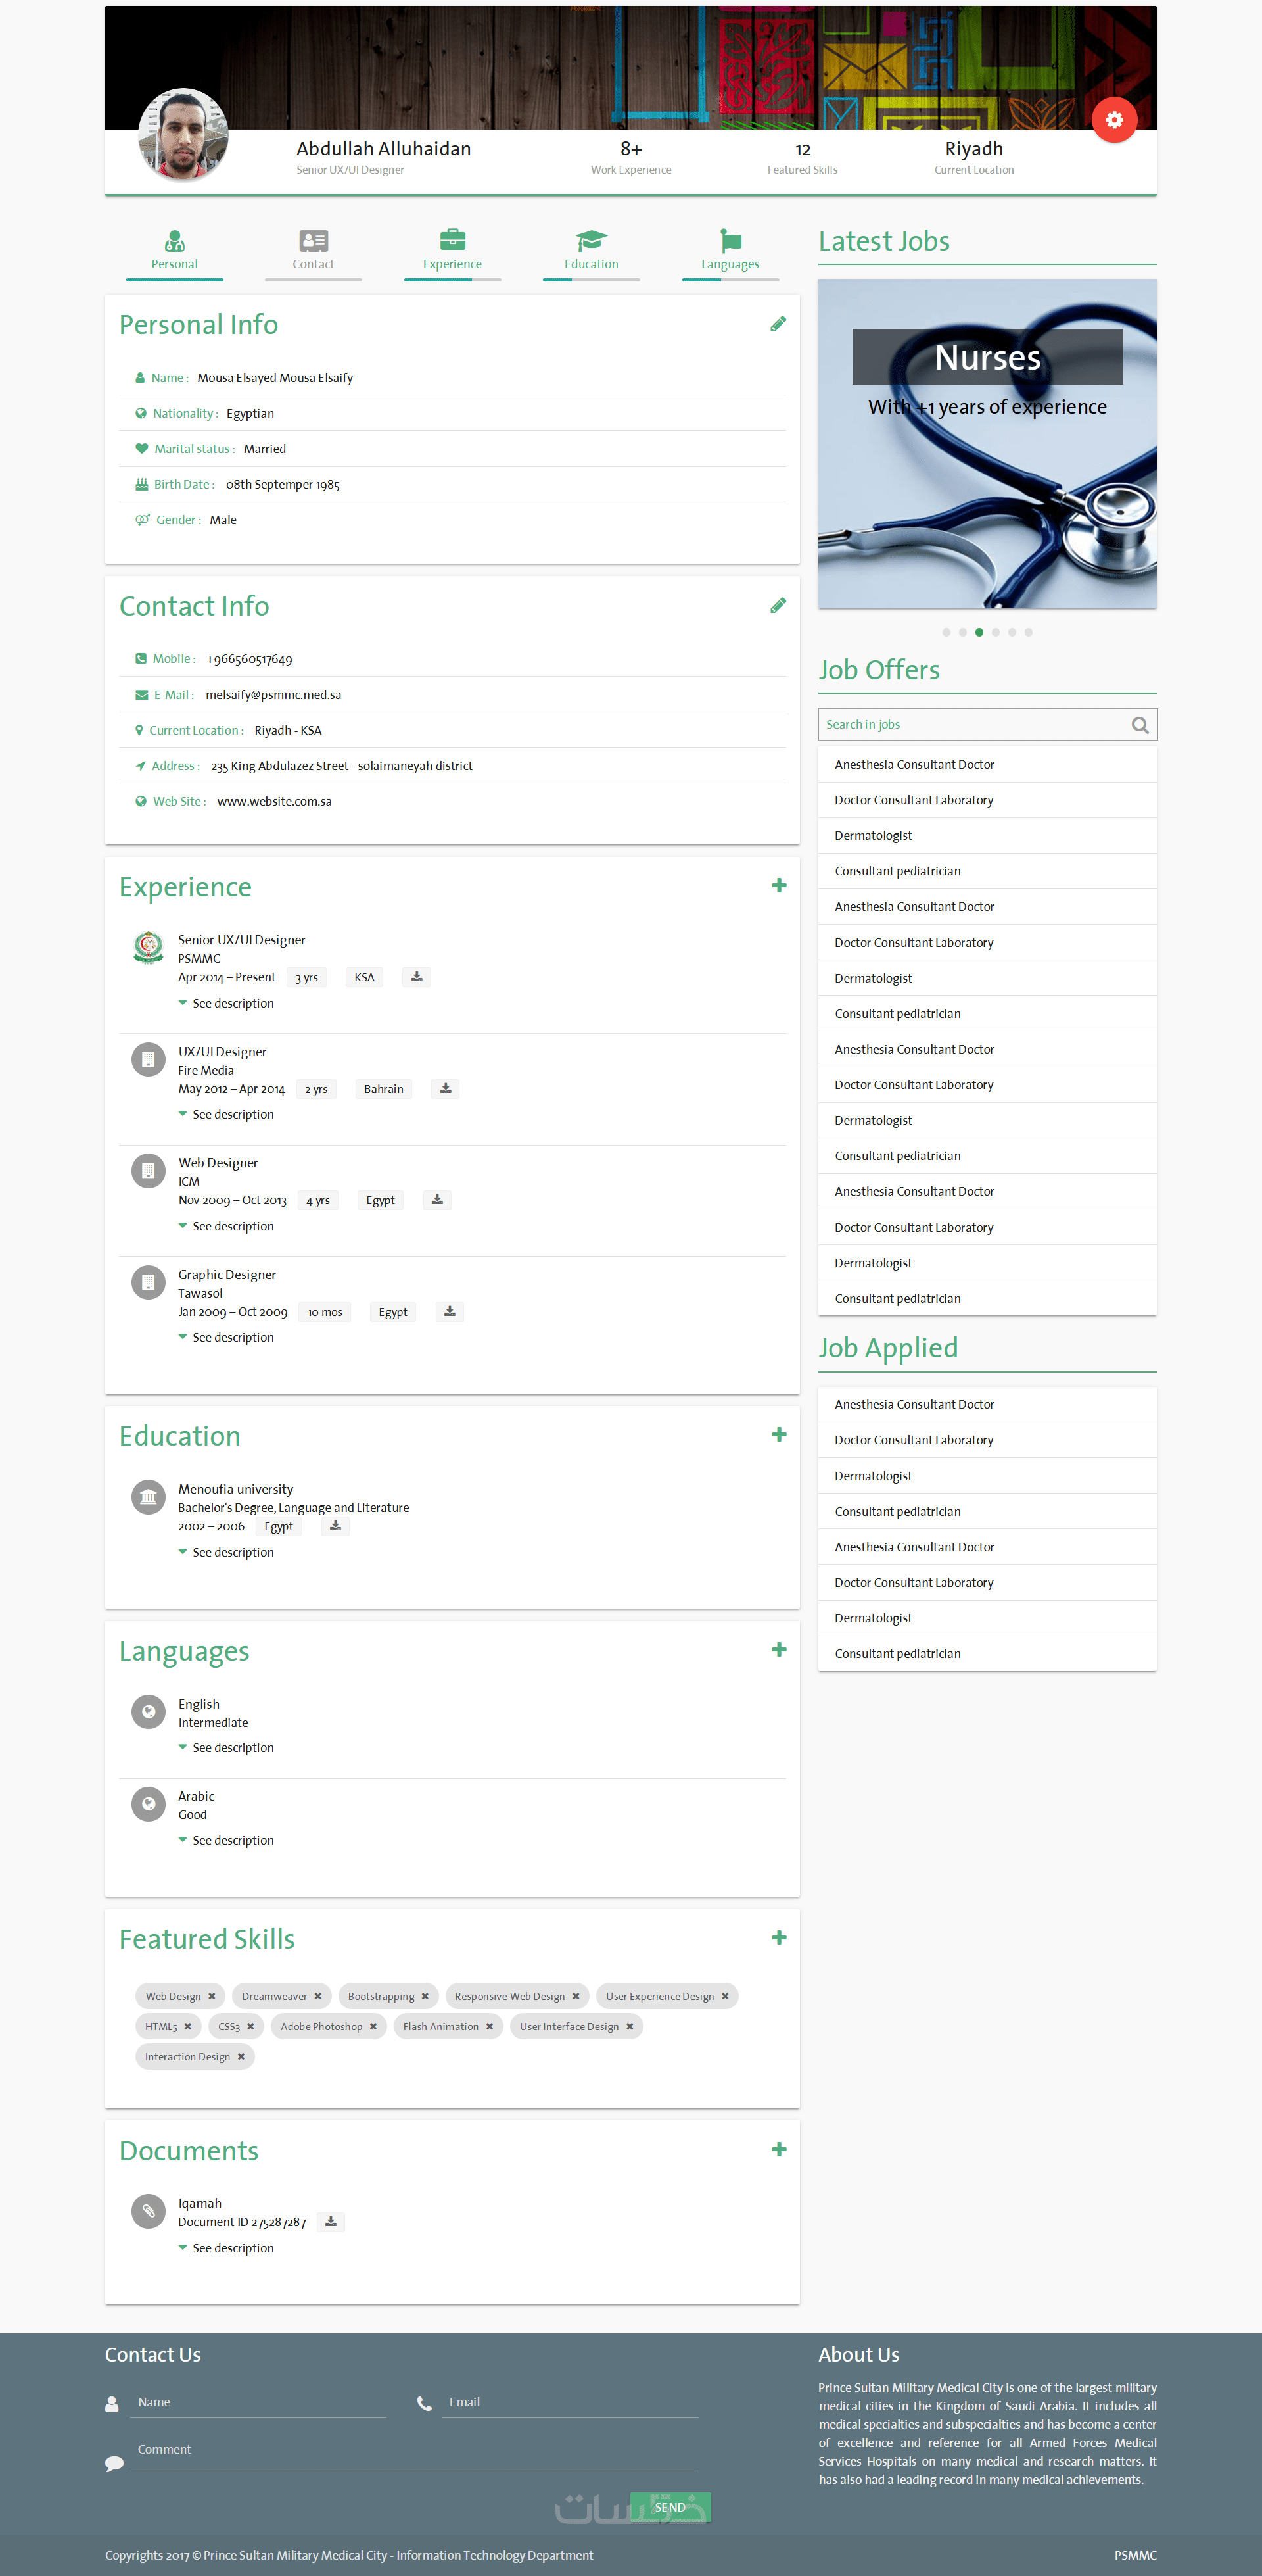Click the job search magnifier icon

1139,725
